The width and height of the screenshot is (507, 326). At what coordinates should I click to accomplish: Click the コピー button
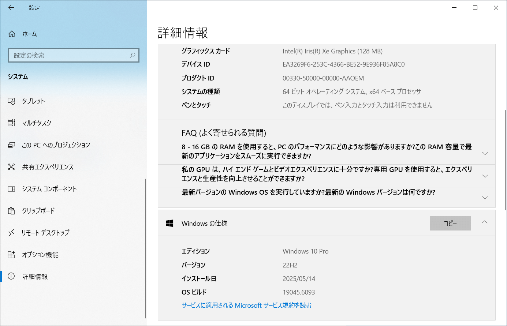click(450, 223)
